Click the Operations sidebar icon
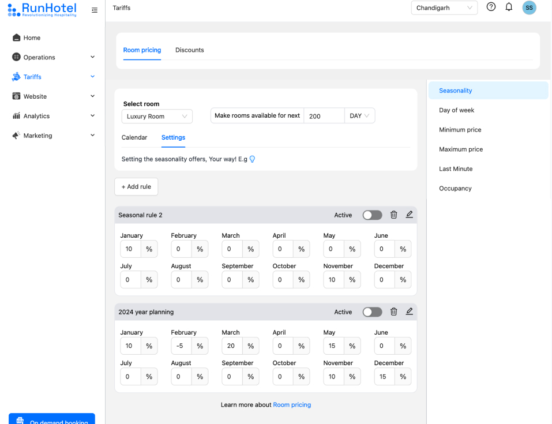 (x=16, y=57)
